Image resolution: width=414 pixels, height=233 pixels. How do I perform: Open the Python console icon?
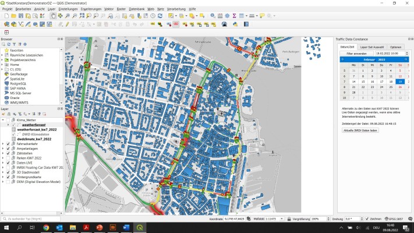pos(235,24)
